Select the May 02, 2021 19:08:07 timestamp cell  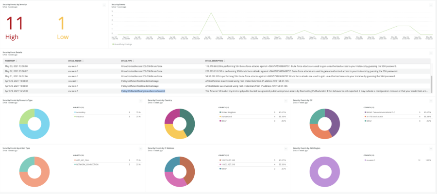tap(17, 71)
